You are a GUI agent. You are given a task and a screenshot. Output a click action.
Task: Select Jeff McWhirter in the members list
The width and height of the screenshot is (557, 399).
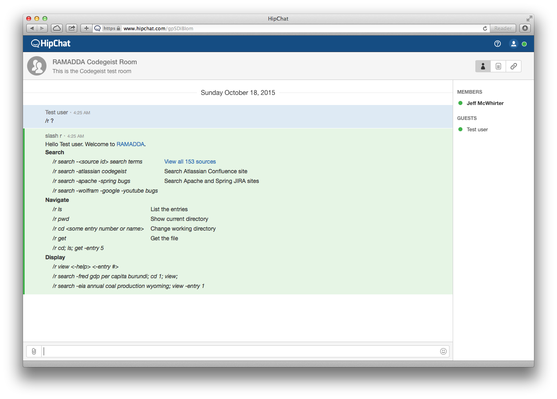(x=485, y=103)
